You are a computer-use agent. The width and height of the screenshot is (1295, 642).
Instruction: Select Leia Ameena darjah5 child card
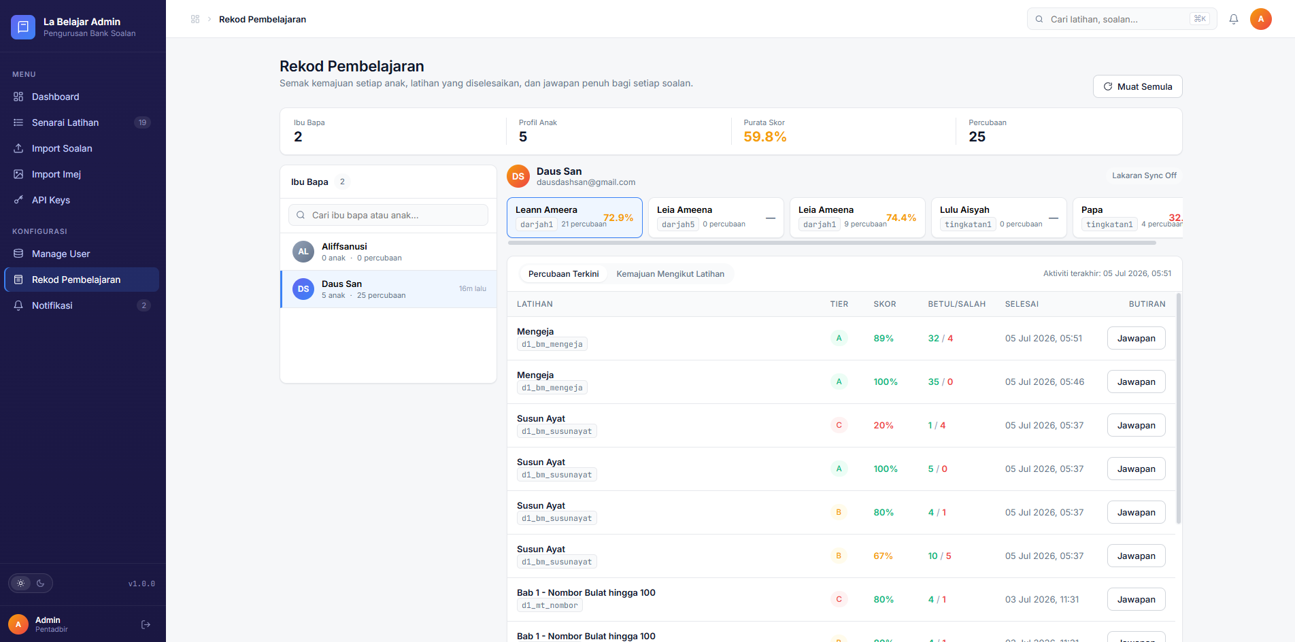[x=716, y=218]
